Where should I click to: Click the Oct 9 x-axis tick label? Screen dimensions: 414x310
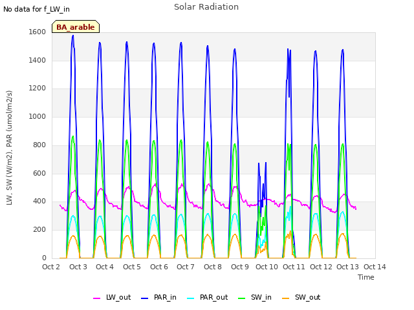coord(240,267)
